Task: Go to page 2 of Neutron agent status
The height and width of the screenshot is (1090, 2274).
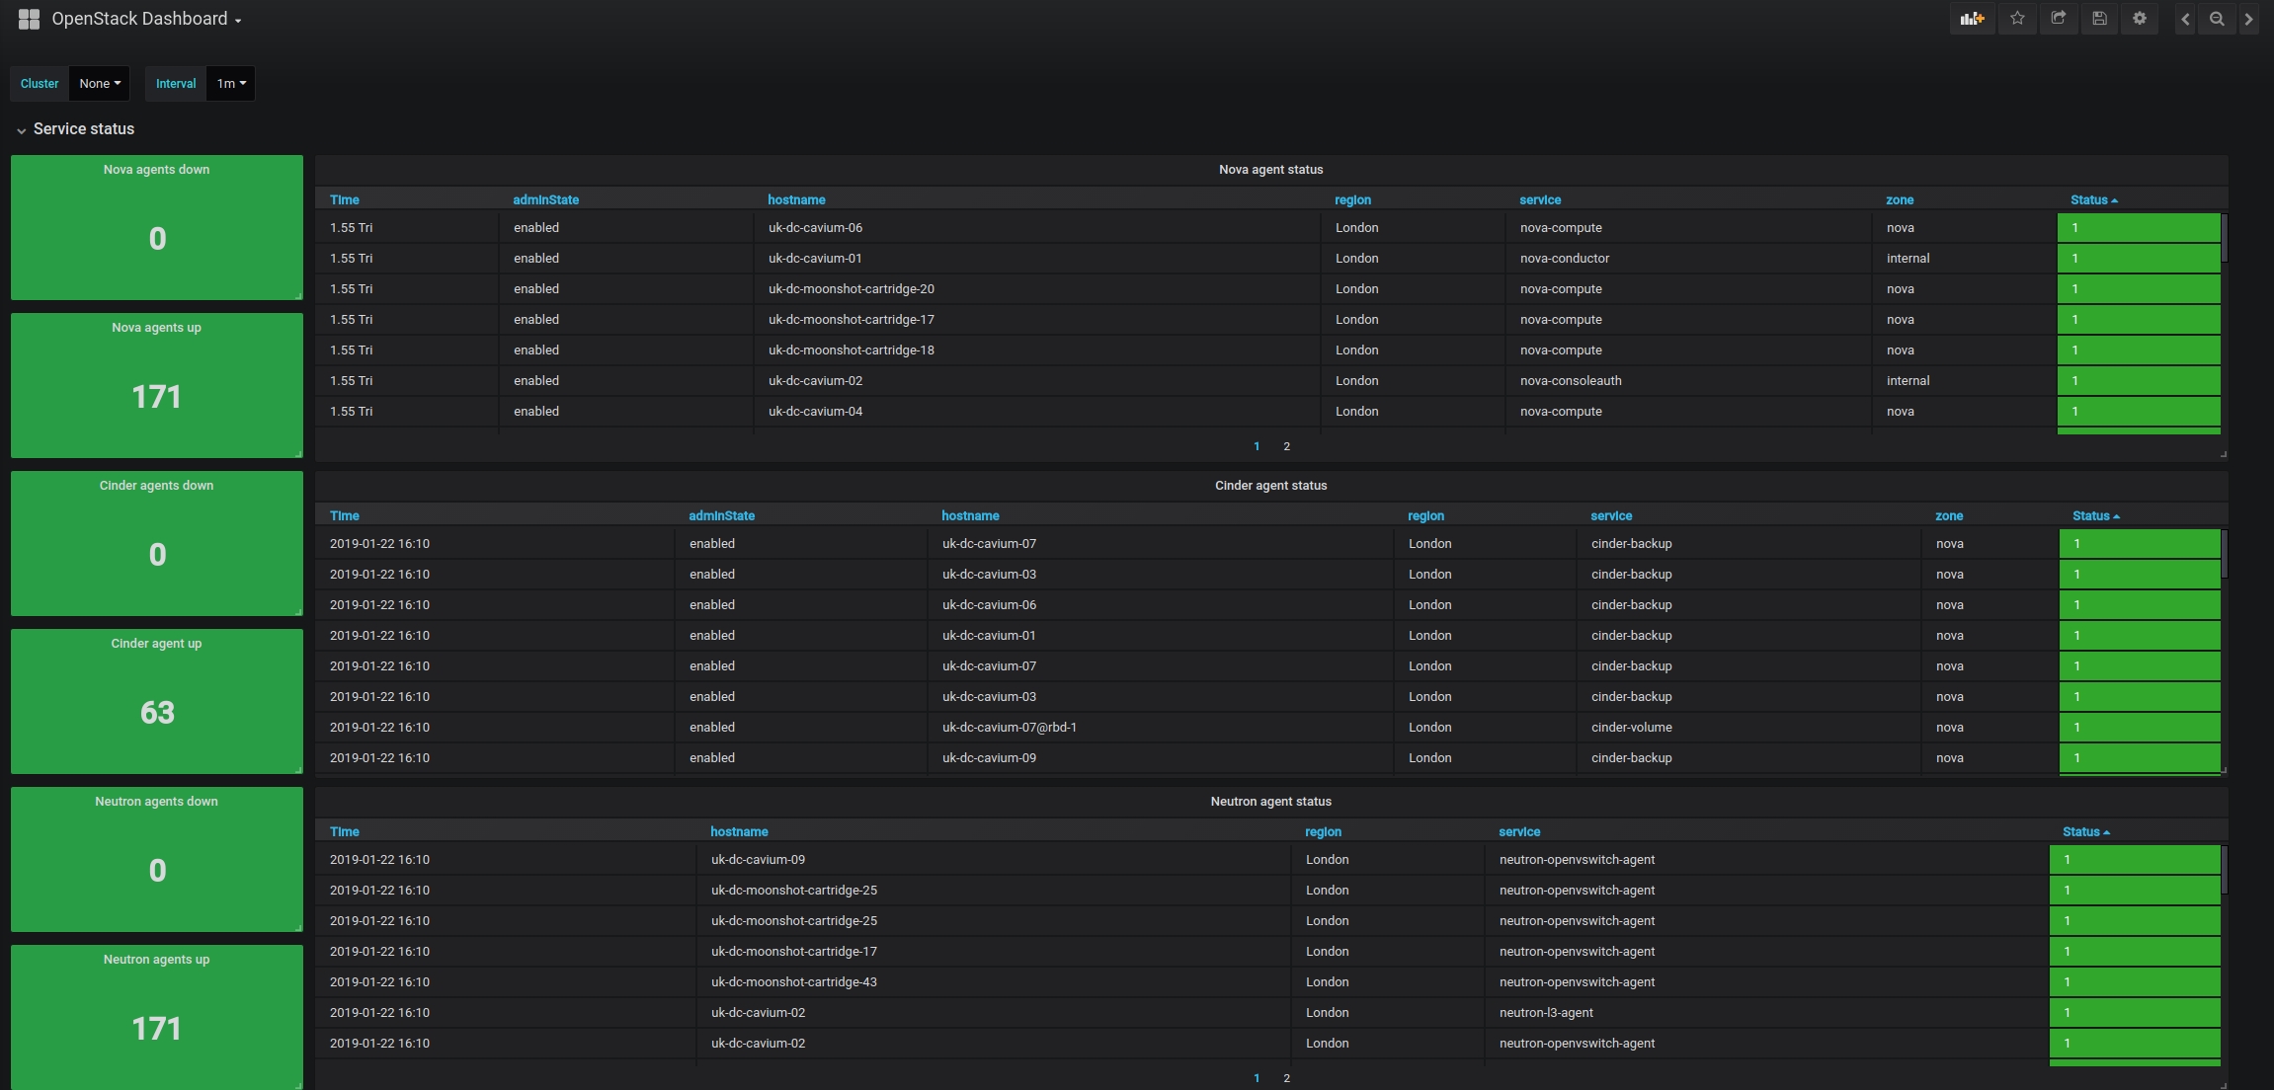Action: click(1286, 1078)
